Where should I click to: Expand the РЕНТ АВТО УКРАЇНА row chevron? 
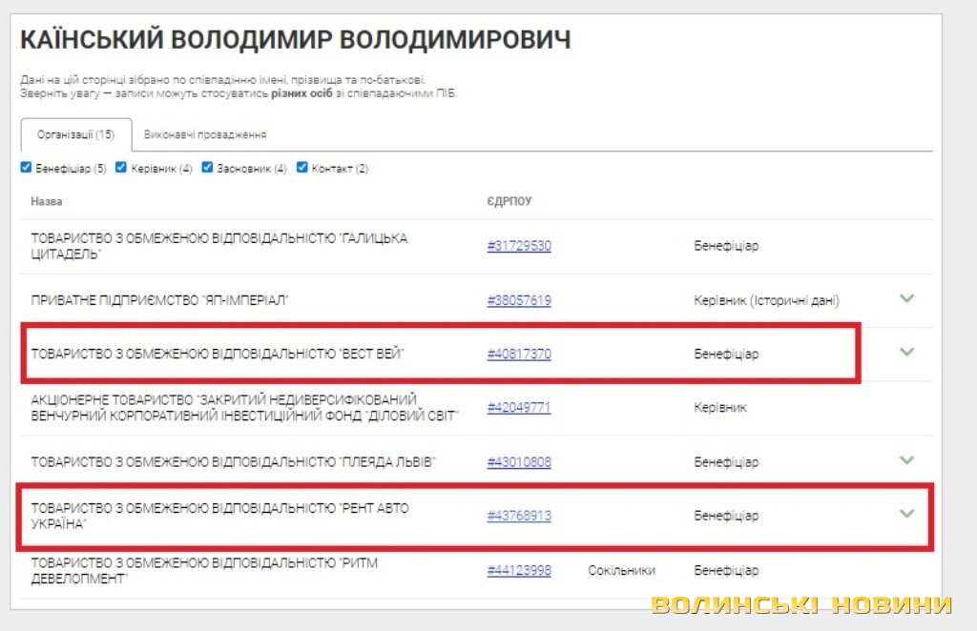coord(906,514)
